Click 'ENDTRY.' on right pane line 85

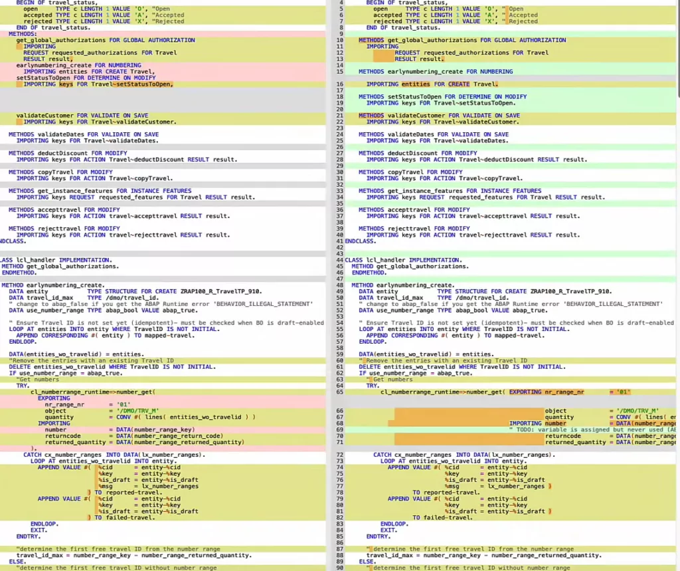tap(379, 536)
